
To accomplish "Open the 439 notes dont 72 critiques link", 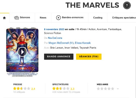I will 66,92.
